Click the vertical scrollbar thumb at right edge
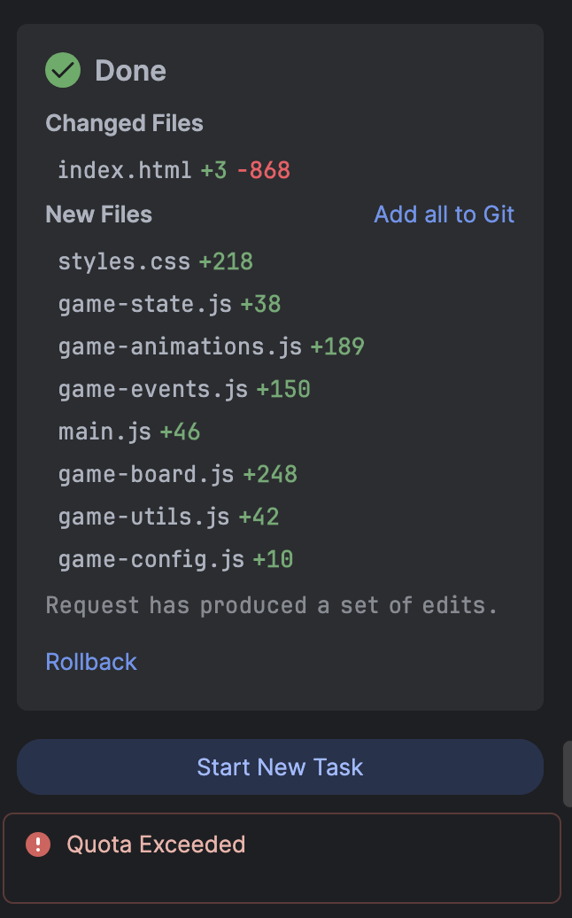 [568, 774]
